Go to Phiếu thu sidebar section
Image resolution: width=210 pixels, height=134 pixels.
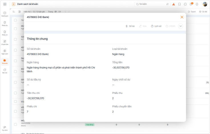pos(5,23)
